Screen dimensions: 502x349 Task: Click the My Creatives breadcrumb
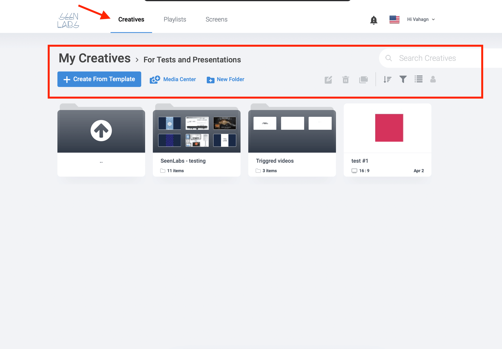coord(95,58)
